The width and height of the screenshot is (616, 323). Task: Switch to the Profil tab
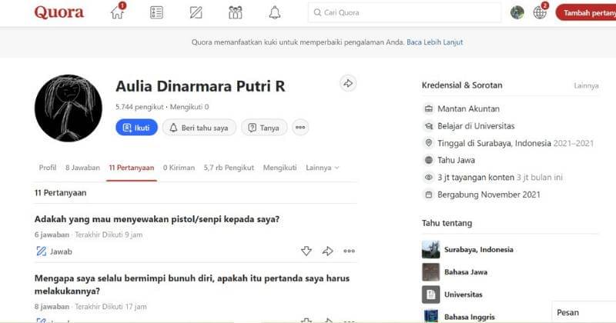point(48,168)
